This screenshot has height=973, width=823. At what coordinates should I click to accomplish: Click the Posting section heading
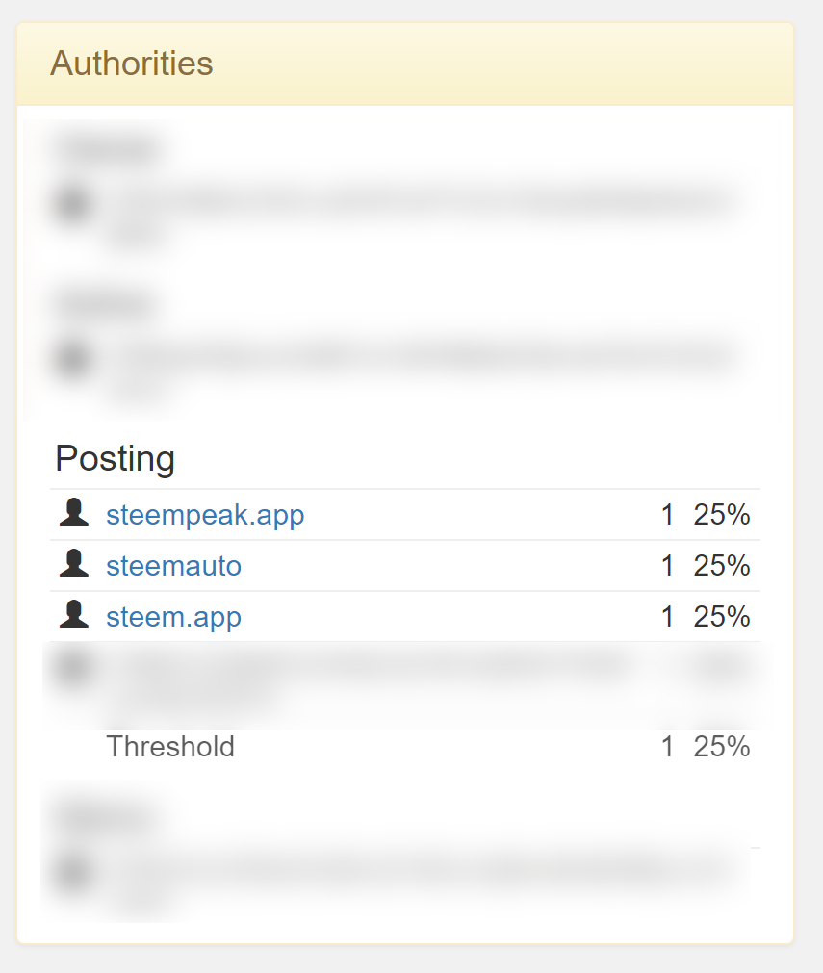pos(115,458)
